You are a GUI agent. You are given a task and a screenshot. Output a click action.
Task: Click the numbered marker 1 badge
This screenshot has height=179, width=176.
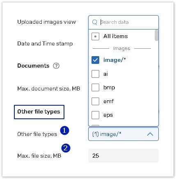tap(64, 130)
